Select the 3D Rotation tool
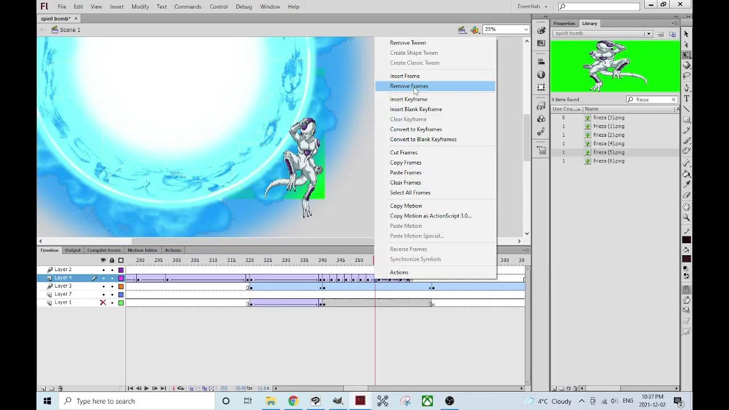This screenshot has width=729, height=410. click(x=686, y=65)
